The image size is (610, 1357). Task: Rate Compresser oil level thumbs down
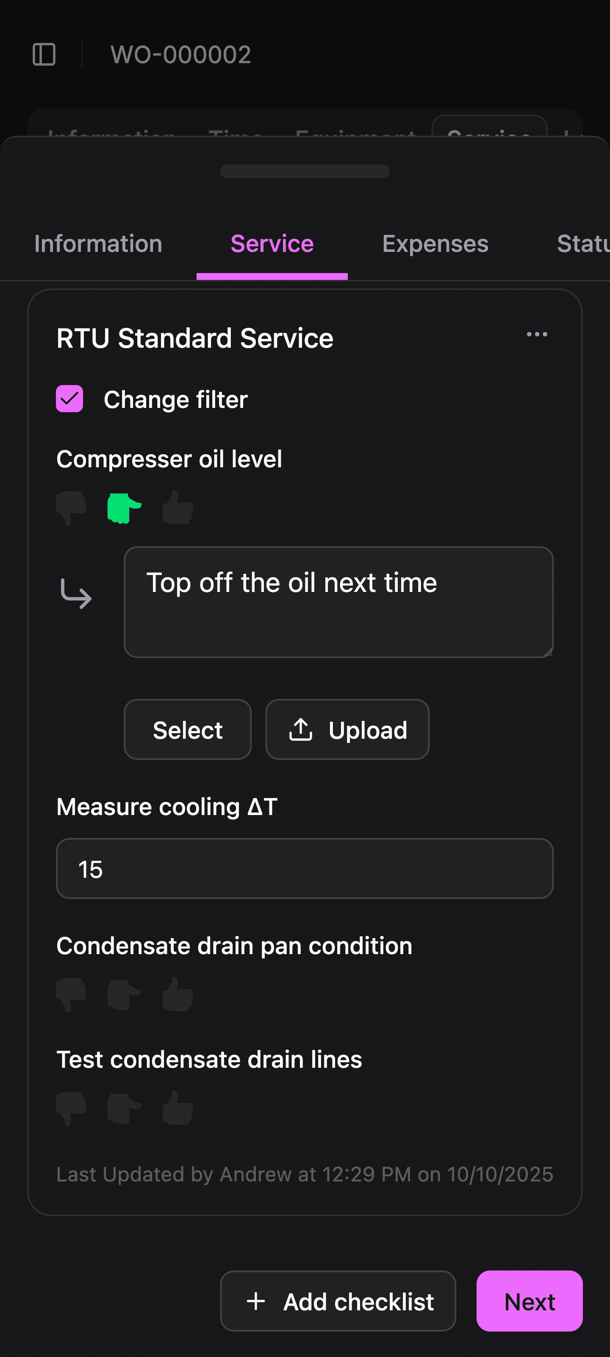point(72,508)
